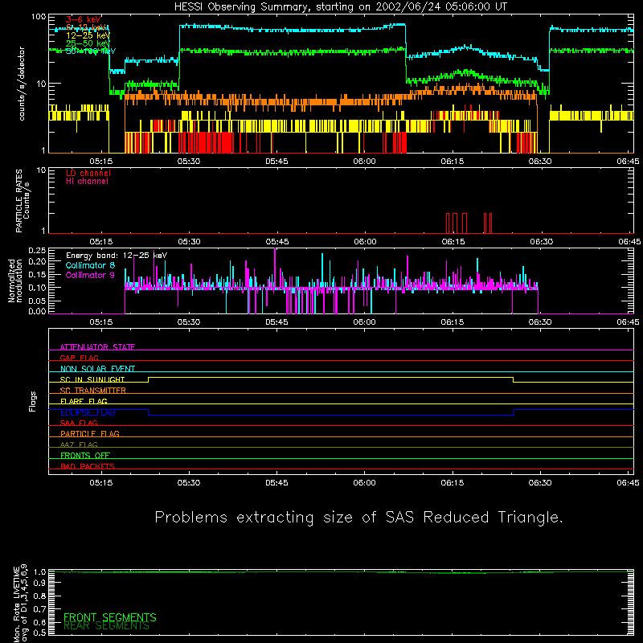The image size is (643, 643).
Task: Click the yellow 12-25 keV count-rate legend entry
Action: (88, 35)
